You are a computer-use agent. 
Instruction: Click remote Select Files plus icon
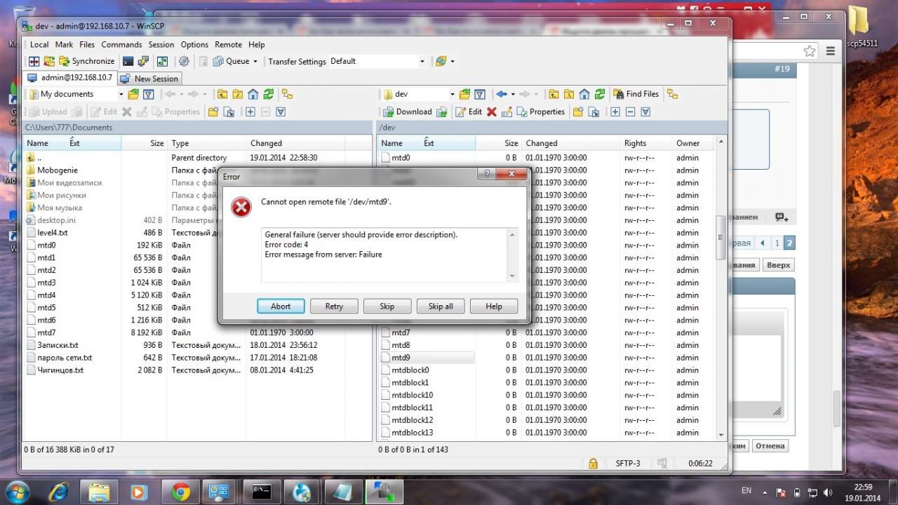tap(615, 112)
